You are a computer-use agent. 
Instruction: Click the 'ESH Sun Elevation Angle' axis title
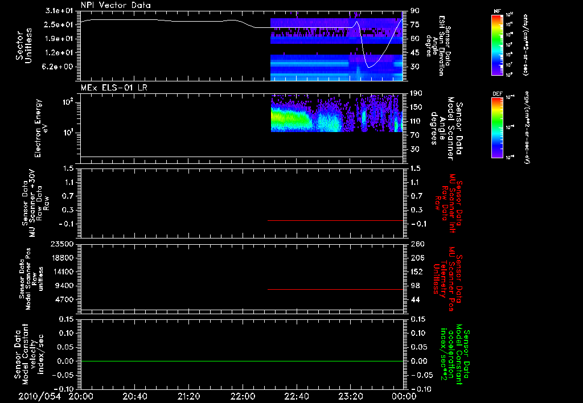point(438,46)
